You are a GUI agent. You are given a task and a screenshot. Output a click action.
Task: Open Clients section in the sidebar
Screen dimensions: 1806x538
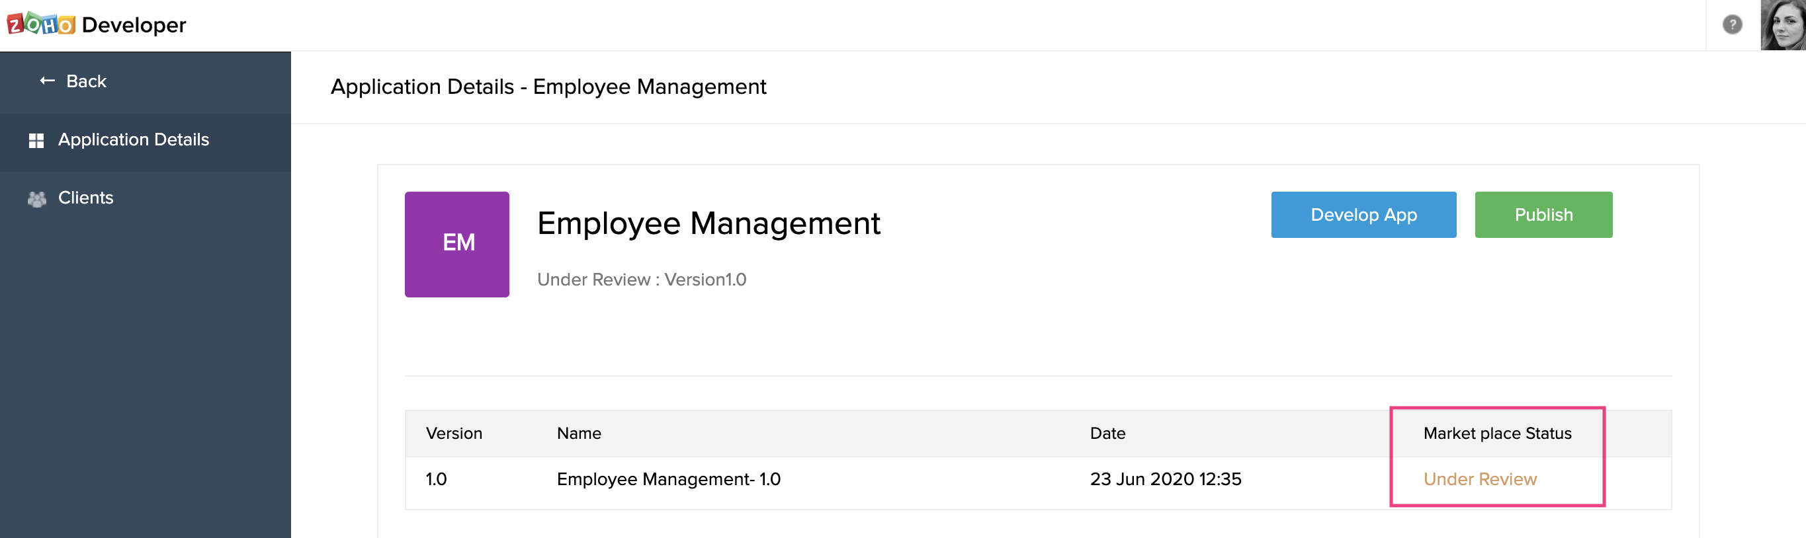tap(85, 198)
